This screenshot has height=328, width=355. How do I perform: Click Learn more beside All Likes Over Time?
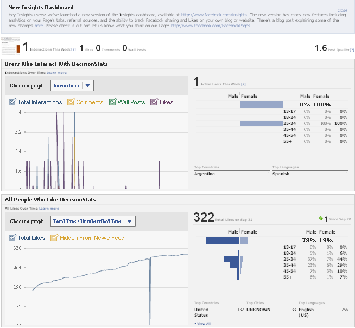pos(49,208)
